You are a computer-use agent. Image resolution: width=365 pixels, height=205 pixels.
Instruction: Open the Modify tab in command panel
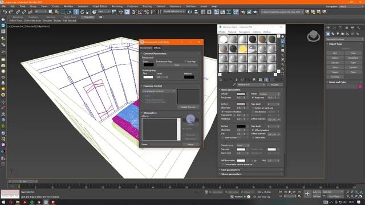tap(334, 28)
